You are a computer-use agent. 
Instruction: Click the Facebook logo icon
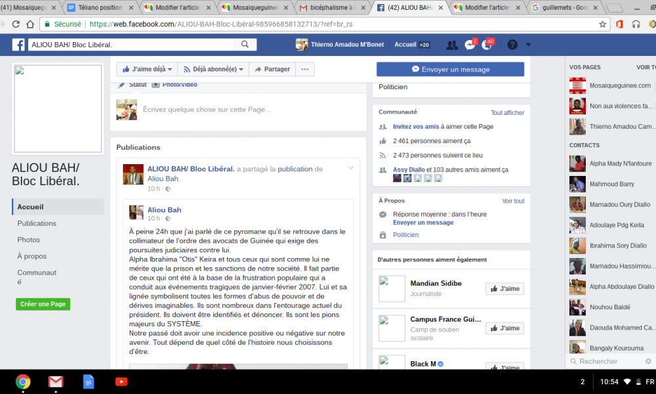(x=18, y=45)
